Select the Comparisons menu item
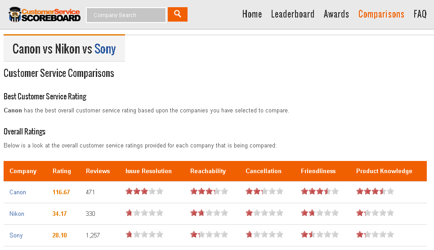 pyautogui.click(x=381, y=14)
